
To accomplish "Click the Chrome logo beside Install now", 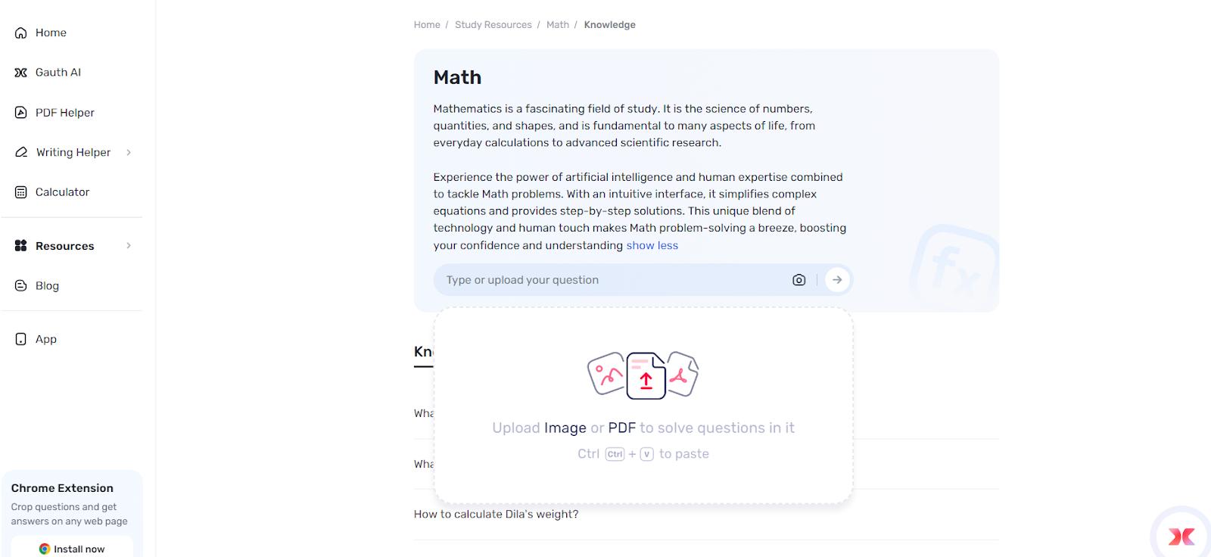I will tap(44, 548).
